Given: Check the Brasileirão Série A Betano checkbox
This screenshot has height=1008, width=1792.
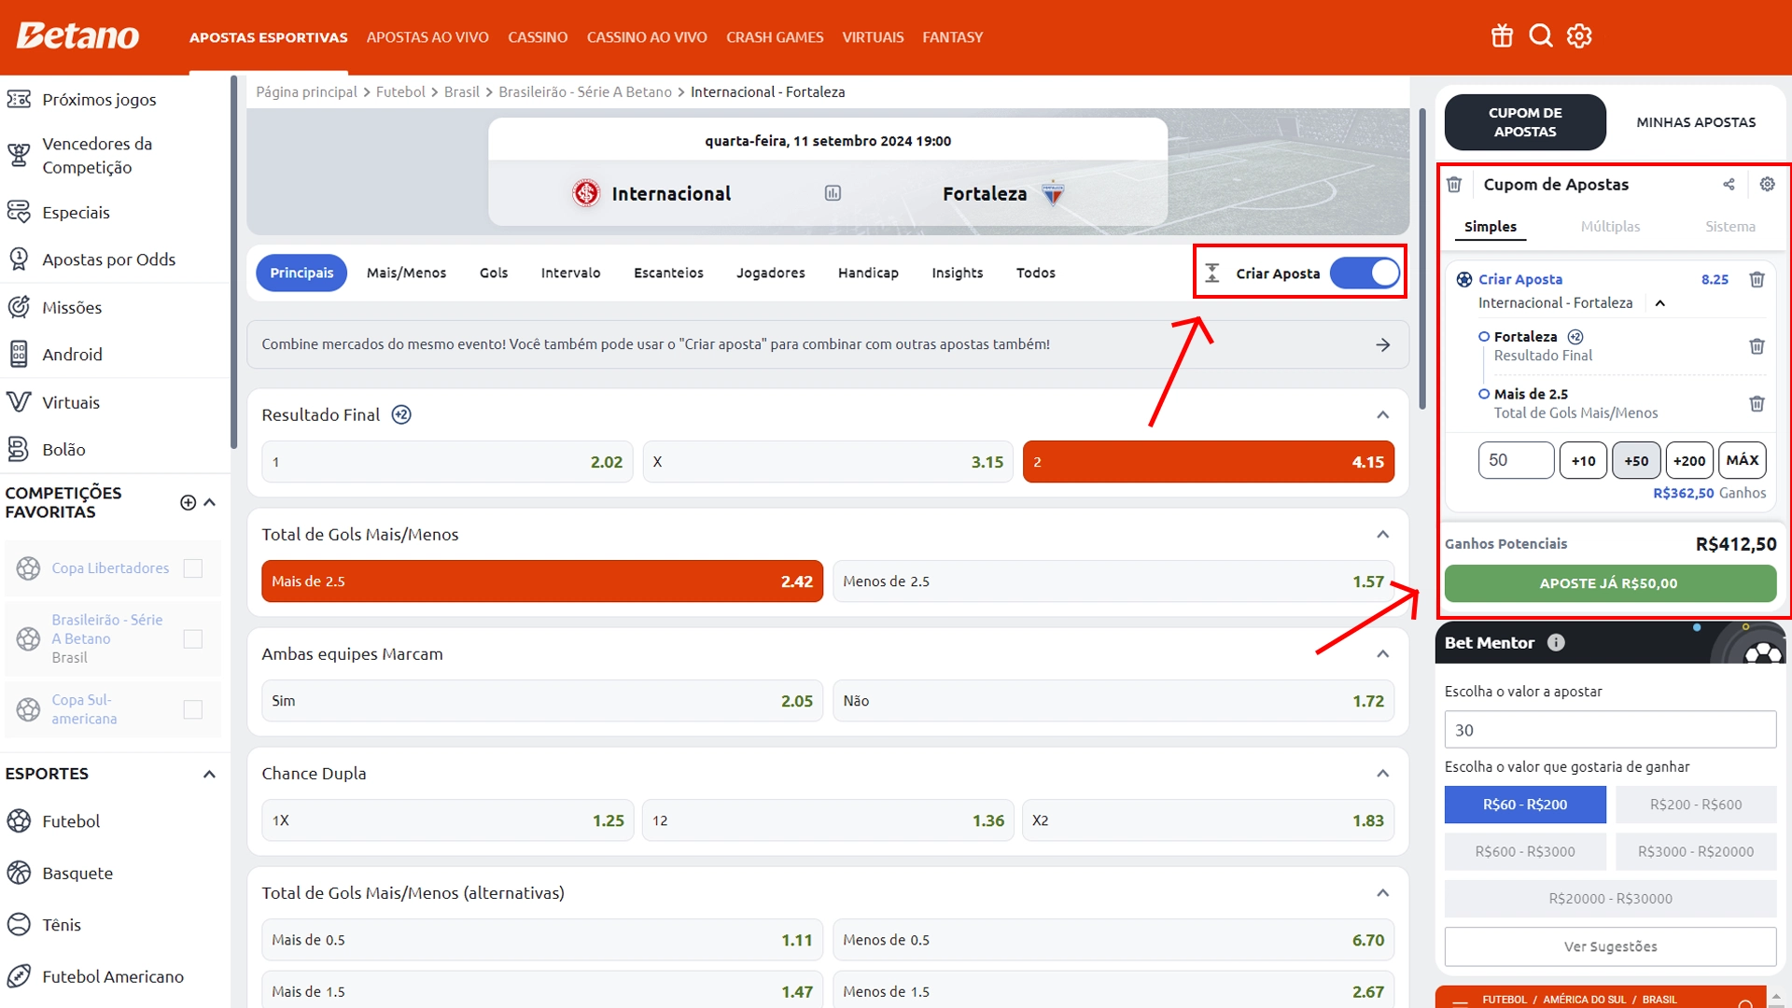Looking at the screenshot, I should point(193,638).
